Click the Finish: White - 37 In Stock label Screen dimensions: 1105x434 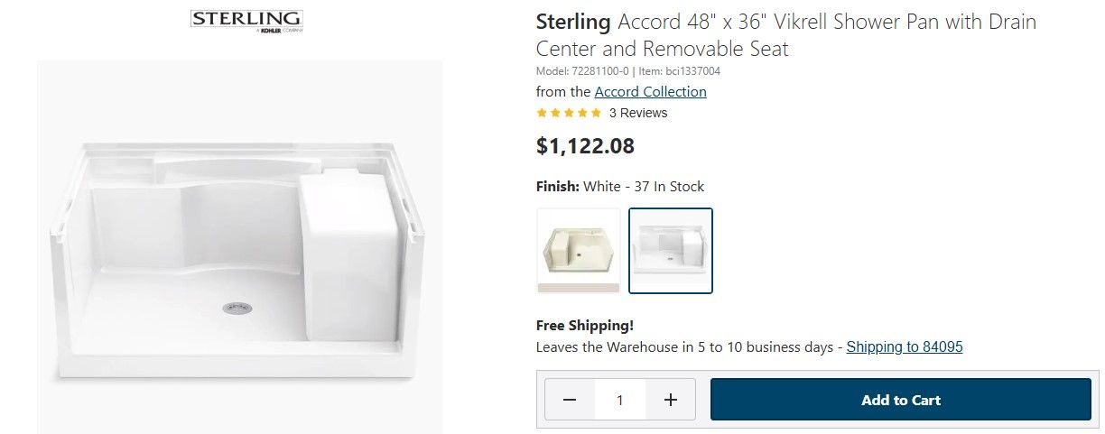(619, 187)
